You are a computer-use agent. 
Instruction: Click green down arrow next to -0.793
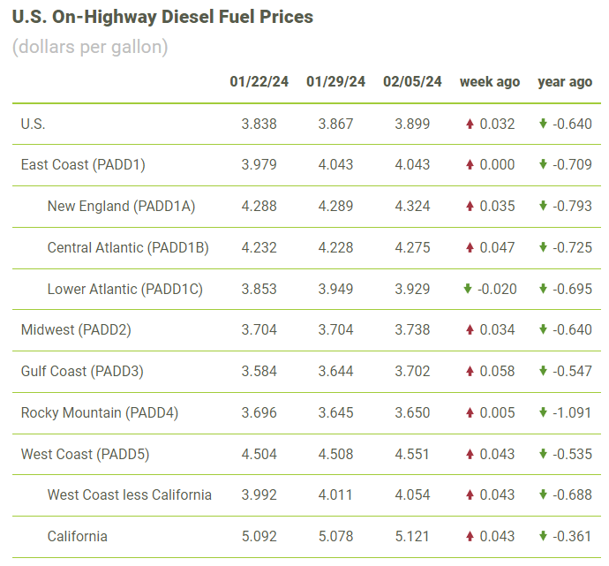point(544,206)
